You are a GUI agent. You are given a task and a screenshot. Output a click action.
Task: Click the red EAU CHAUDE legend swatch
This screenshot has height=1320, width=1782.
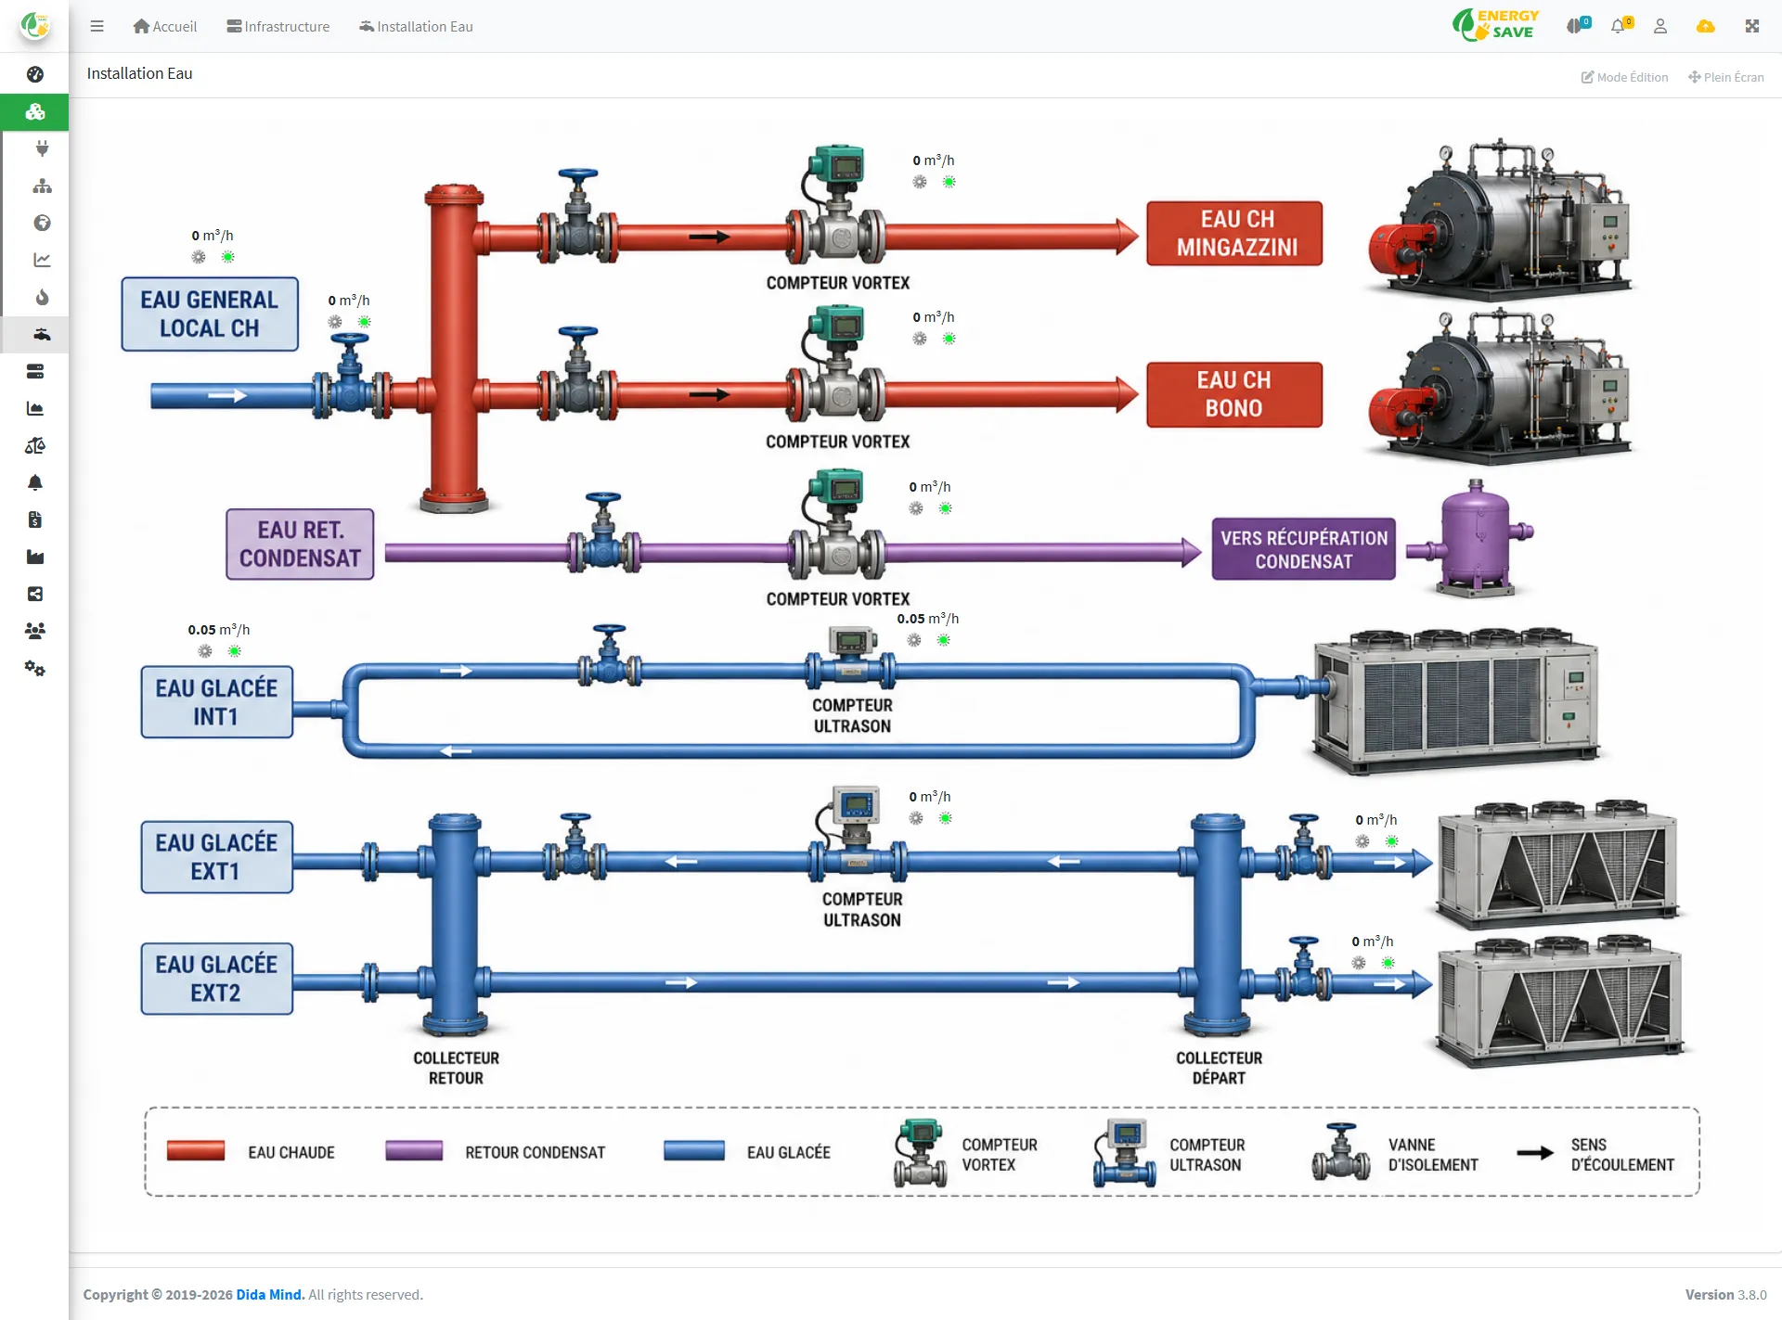coord(196,1151)
